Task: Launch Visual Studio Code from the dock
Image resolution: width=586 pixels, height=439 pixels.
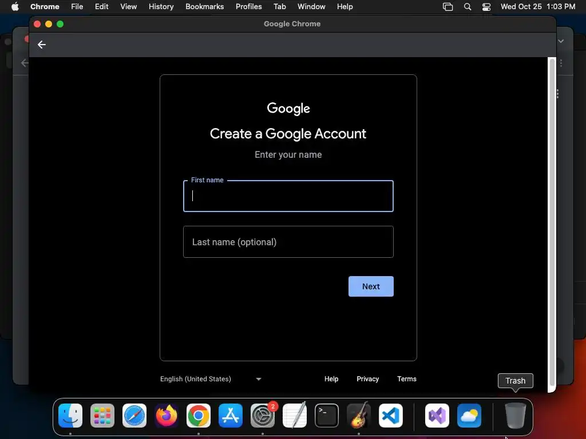Action: pos(391,416)
